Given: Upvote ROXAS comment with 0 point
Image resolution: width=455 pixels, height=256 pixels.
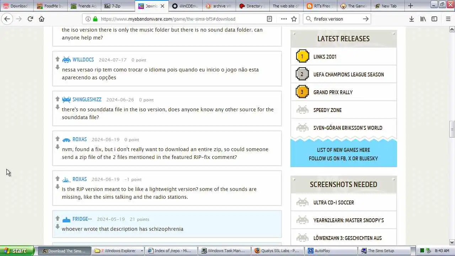Looking at the screenshot, I should click(58, 138).
